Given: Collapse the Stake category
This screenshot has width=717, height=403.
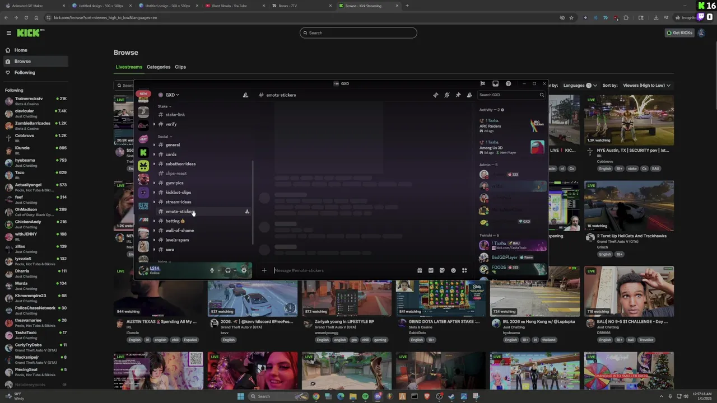Looking at the screenshot, I should (x=164, y=106).
